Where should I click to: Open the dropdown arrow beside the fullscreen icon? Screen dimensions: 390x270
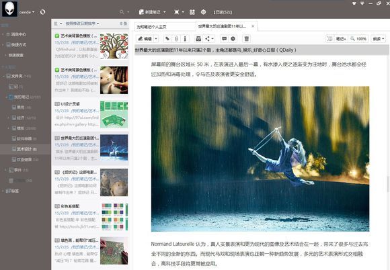(x=183, y=12)
